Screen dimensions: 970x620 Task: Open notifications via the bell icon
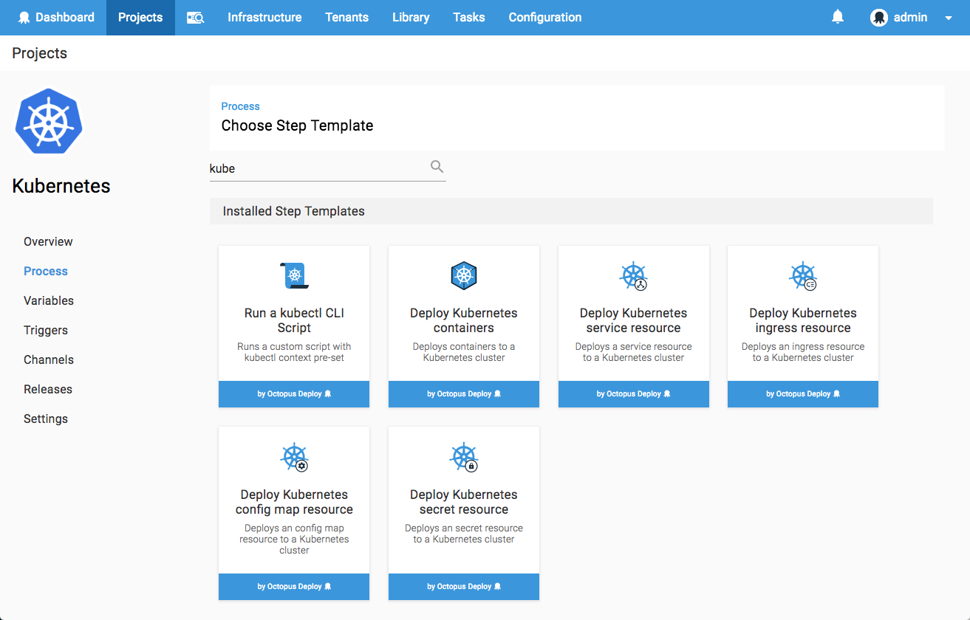(838, 16)
